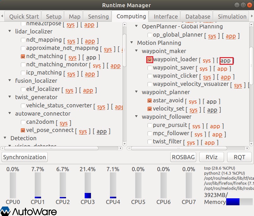Click left pane horizontal scroll-right arrow

[x=120, y=148]
